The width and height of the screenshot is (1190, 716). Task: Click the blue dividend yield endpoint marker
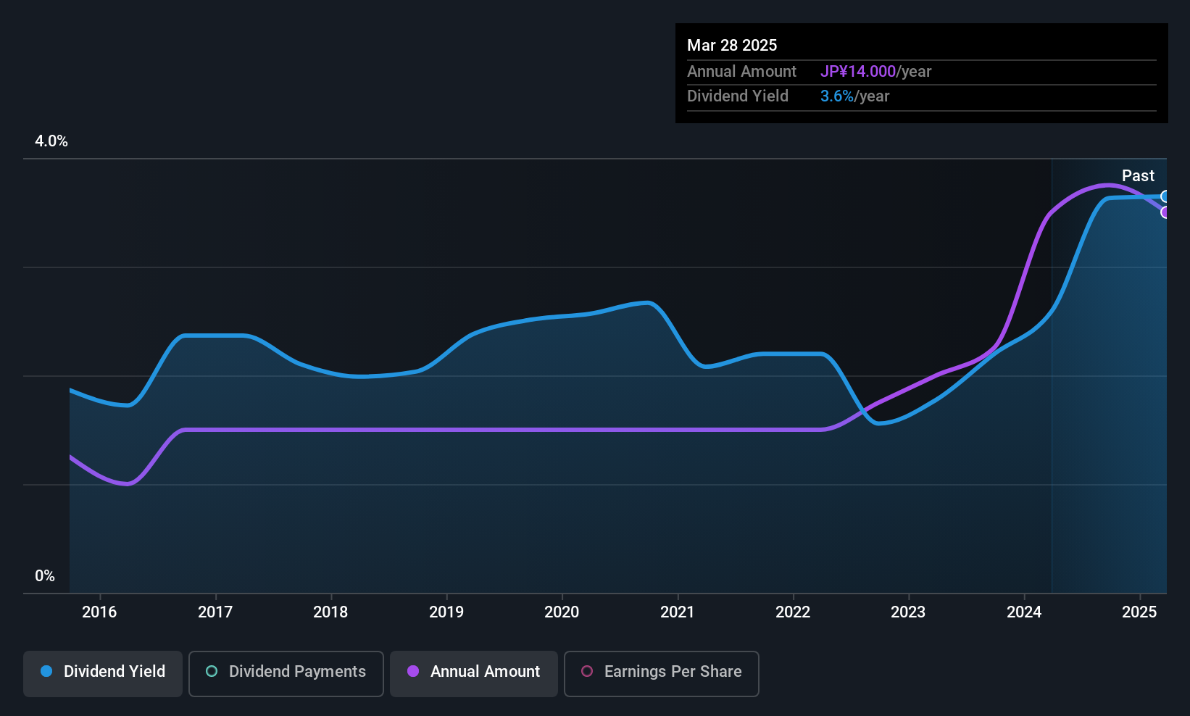(1165, 196)
